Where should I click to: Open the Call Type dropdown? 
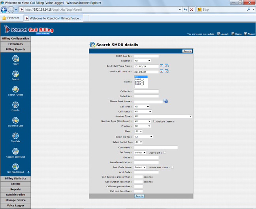(142, 107)
